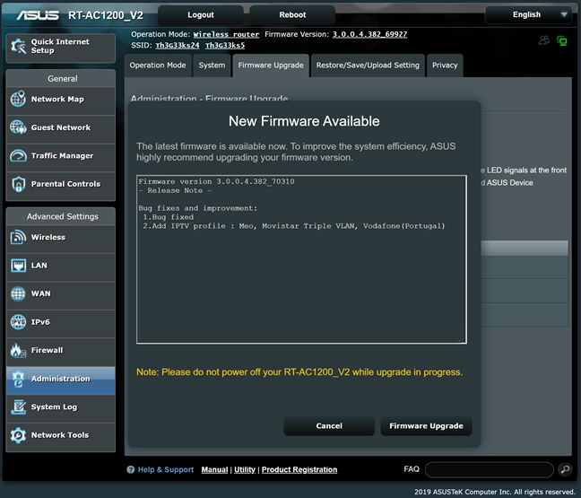Viewport: 581px width, 498px height.
Task: Click the Network Map globe icon
Action: point(18,99)
